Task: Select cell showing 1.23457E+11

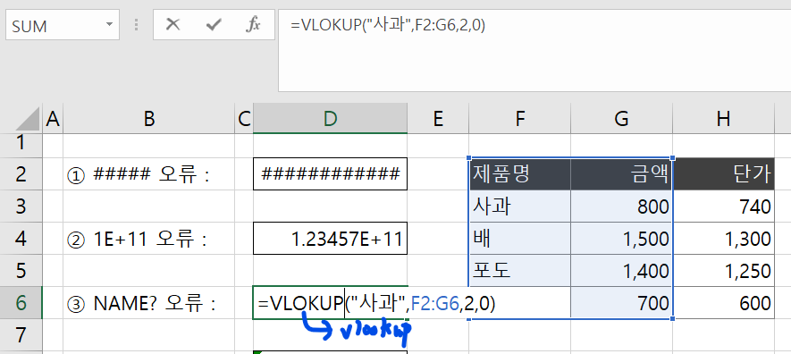Action: [330, 239]
